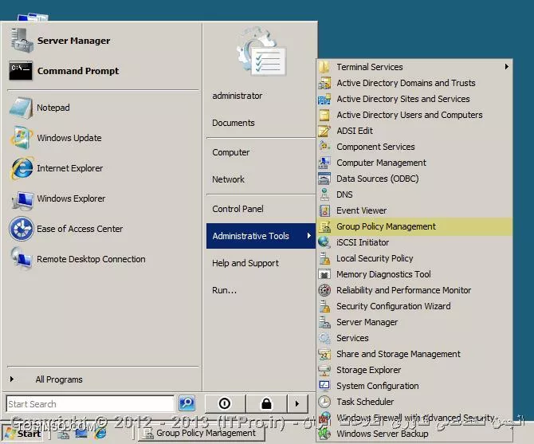Click the Task Scheduler icon

pos(324,402)
